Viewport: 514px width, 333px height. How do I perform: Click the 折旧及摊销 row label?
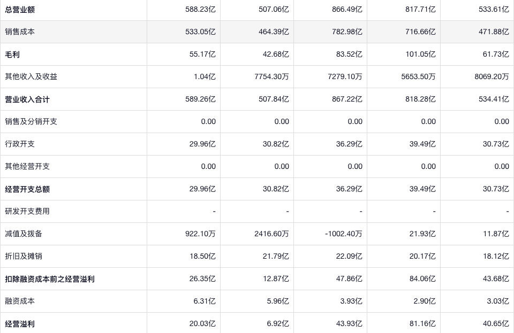click(24, 257)
